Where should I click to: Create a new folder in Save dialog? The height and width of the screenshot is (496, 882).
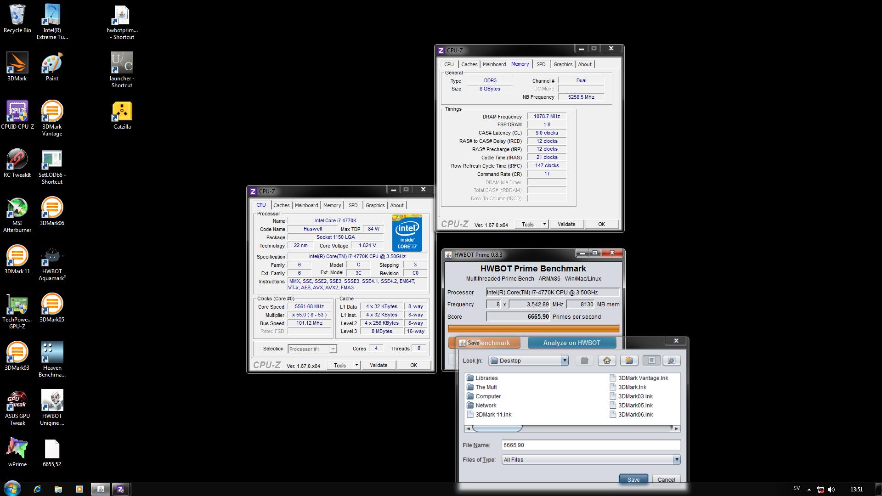629,361
